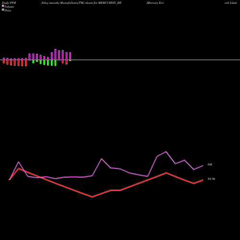Click the Volume legend color swatch
Image resolution: width=240 pixels, height=240 pixels.
coord(3,6)
